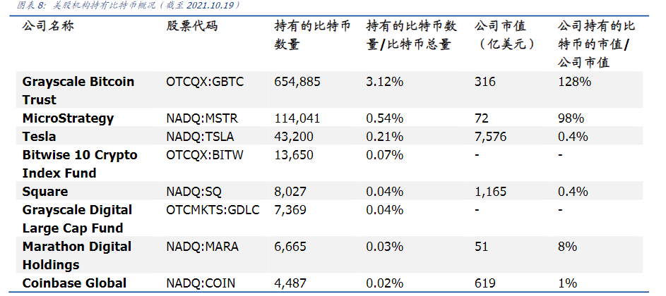Click the 3.12% cell
The width and height of the screenshot is (666, 296).
pyautogui.click(x=384, y=82)
